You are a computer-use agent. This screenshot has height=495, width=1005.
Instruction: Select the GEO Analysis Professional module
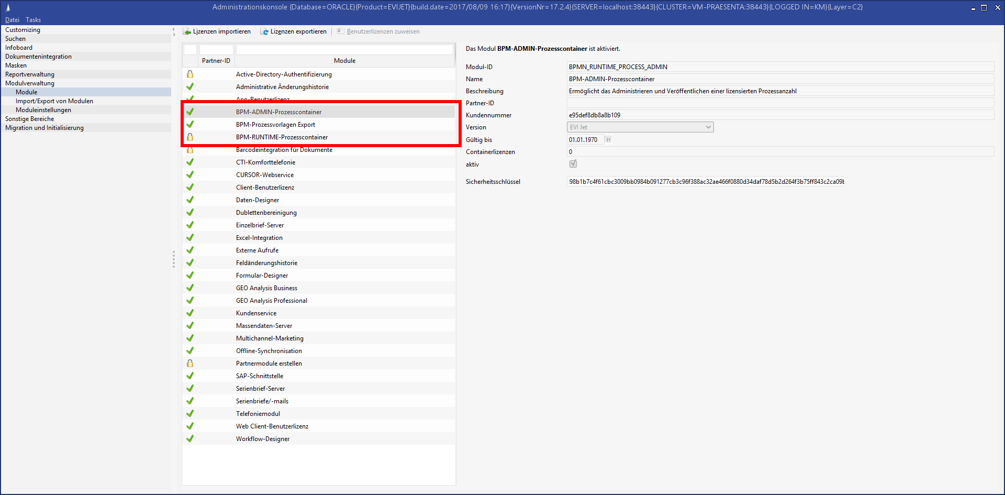[x=271, y=301]
